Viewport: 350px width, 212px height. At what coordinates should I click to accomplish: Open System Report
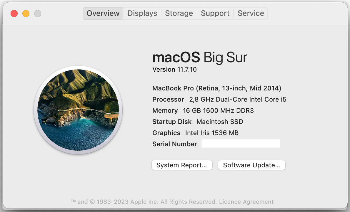click(x=182, y=165)
